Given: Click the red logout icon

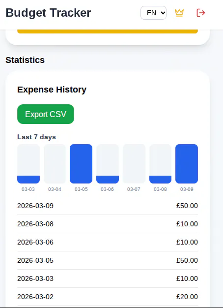Looking at the screenshot, I should point(200,13).
